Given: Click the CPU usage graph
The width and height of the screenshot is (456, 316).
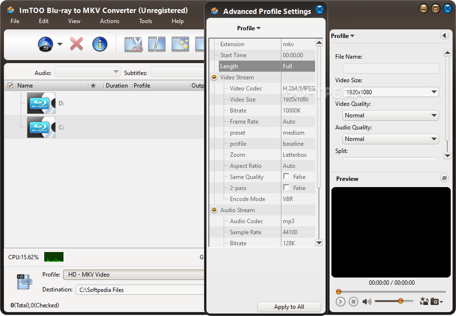Looking at the screenshot, I should [x=54, y=257].
